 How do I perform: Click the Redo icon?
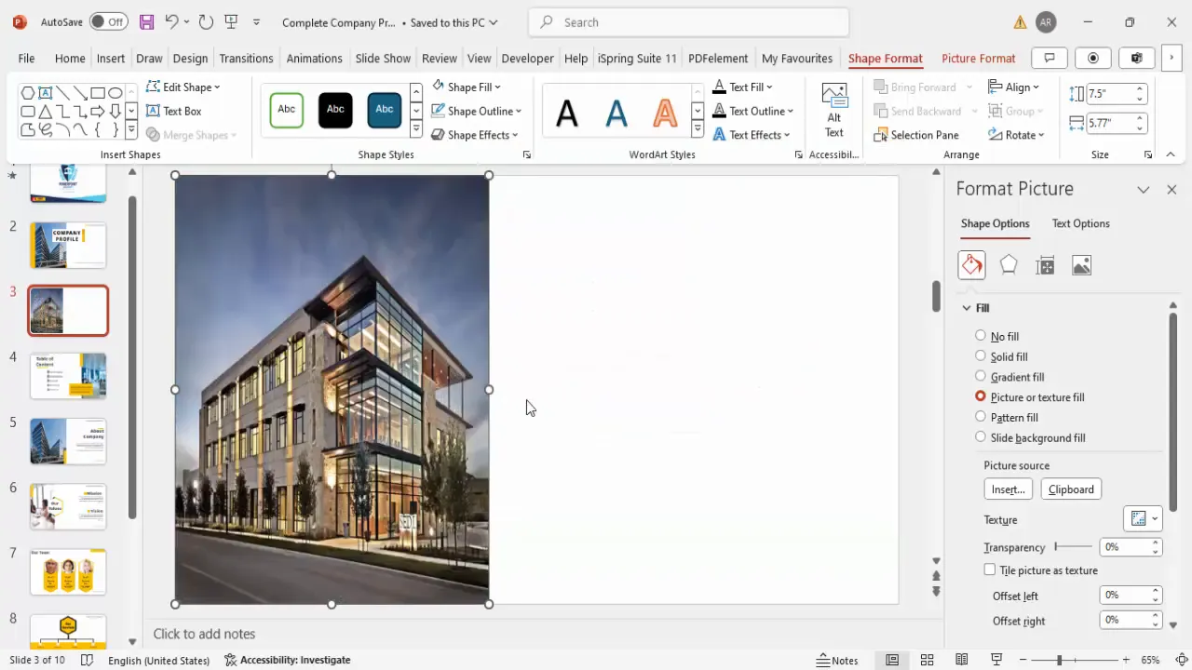tap(206, 21)
